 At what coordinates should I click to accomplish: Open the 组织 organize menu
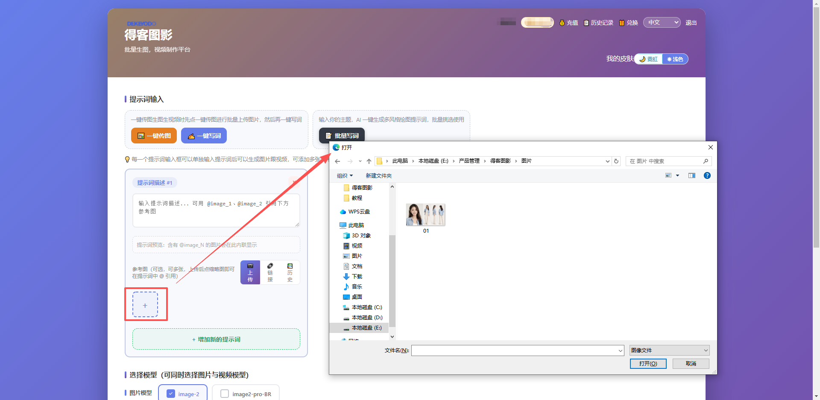coord(345,175)
